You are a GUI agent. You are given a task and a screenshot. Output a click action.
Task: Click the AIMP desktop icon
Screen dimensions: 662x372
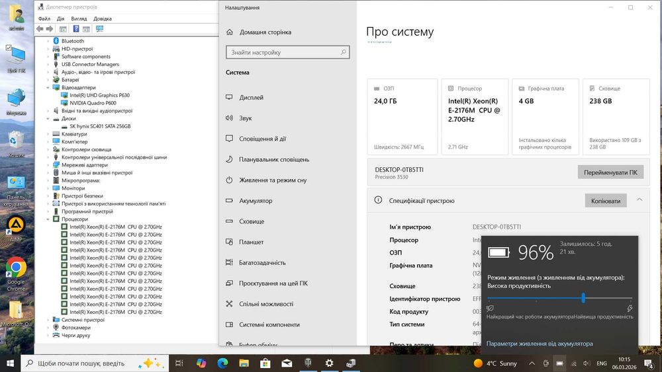click(x=16, y=229)
